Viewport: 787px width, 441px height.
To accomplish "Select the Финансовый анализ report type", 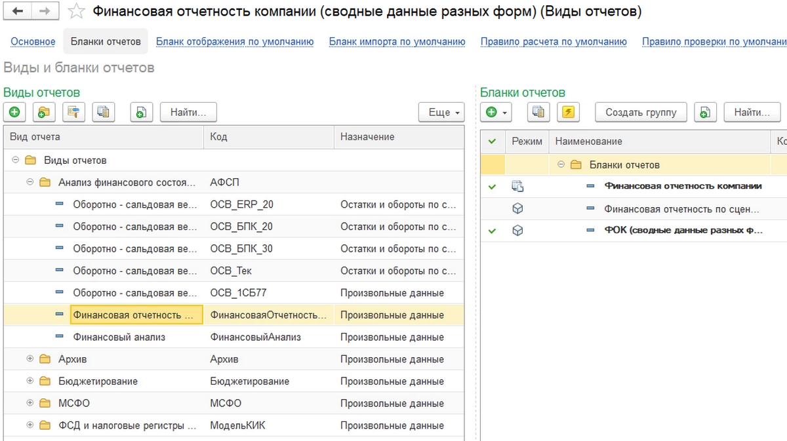I will coord(119,337).
